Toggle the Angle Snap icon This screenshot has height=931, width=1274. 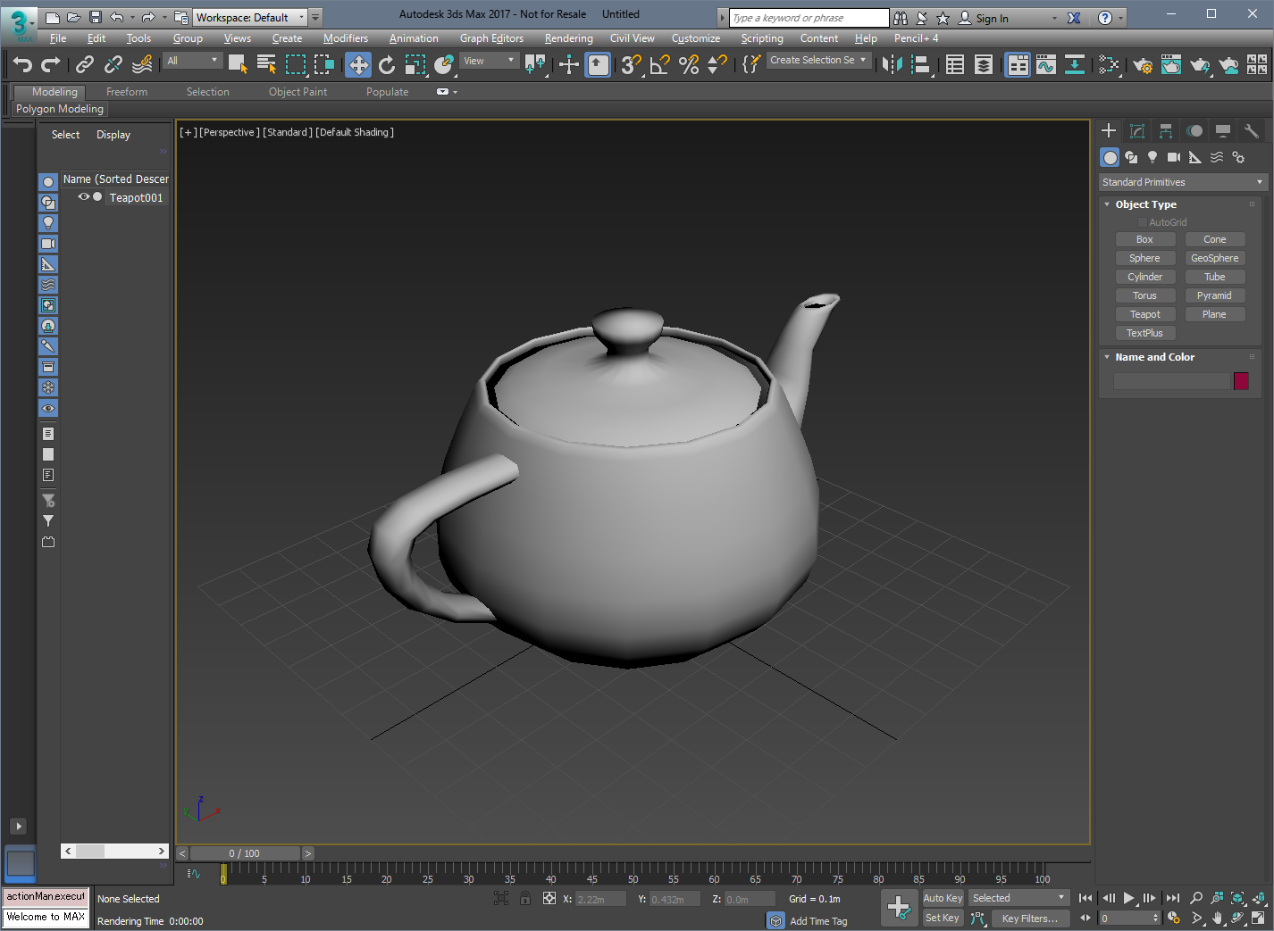(660, 64)
